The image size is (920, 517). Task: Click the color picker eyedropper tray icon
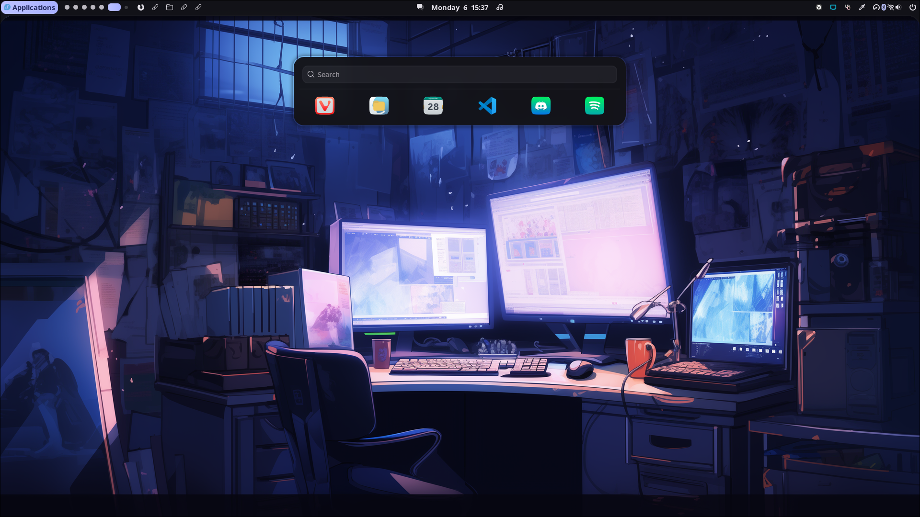coord(862,7)
